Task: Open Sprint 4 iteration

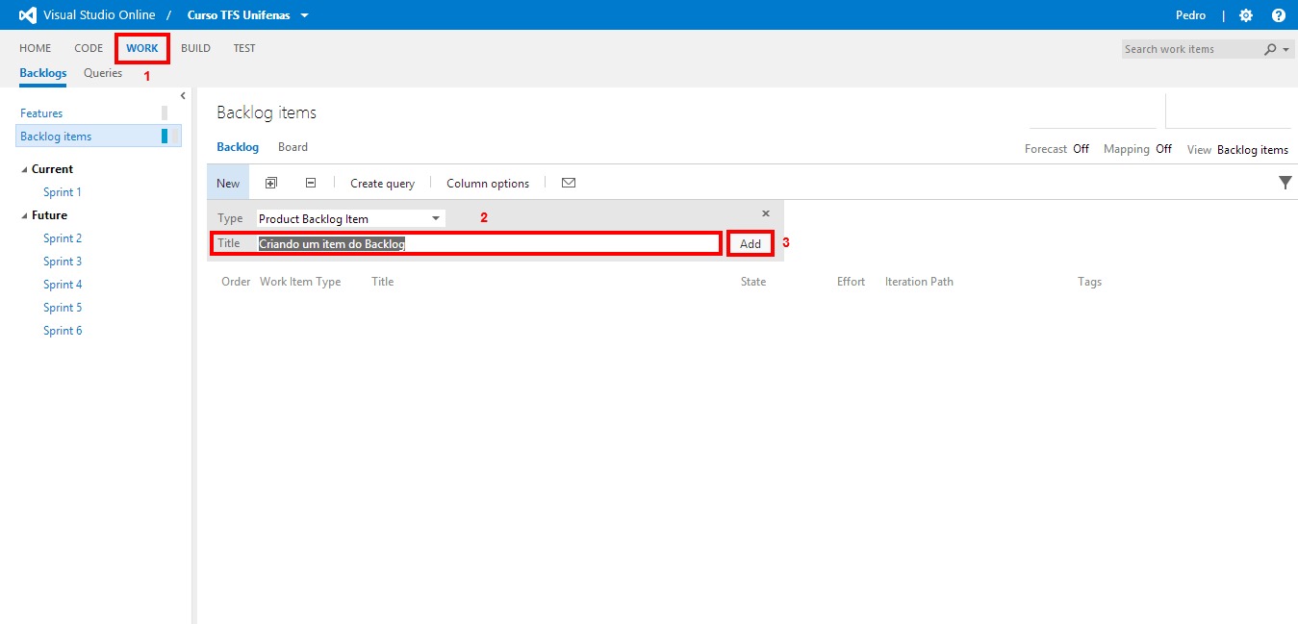Action: pyautogui.click(x=63, y=285)
